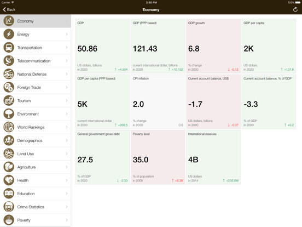Viewport: 302px width, 227px height.
Task: Click the '-0.12' GDP growth change
Action: click(235, 70)
